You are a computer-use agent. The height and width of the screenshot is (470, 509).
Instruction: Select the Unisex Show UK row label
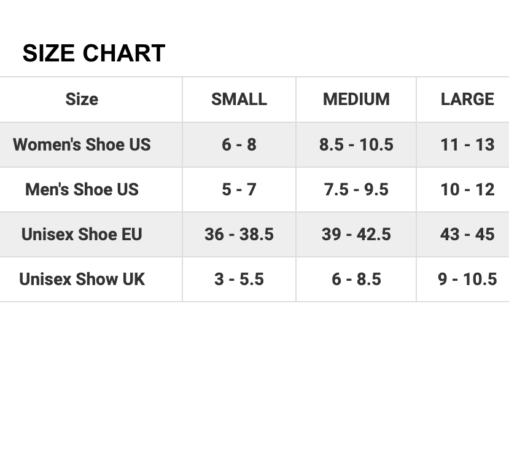coord(82,279)
